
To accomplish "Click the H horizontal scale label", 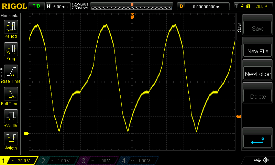I will click(x=48, y=7).
